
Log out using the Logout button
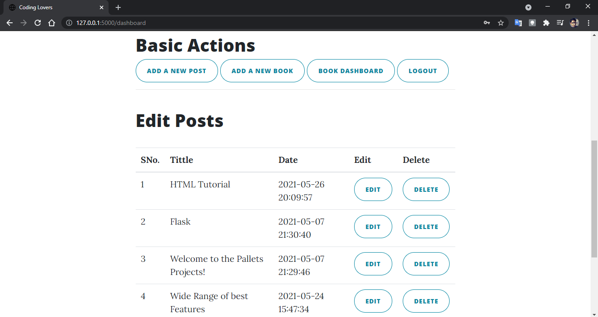coord(423,70)
